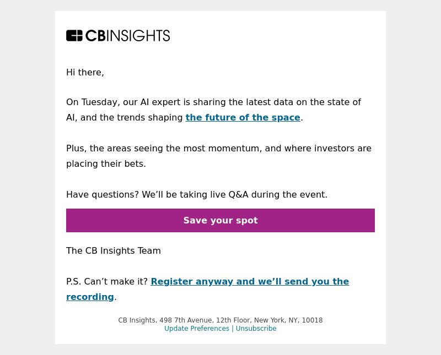Click the Unsubscribe link in the footer
The width and height of the screenshot is (441, 355).
coord(256,329)
